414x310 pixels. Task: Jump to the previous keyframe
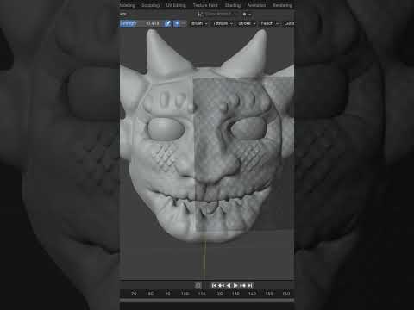coord(221,285)
